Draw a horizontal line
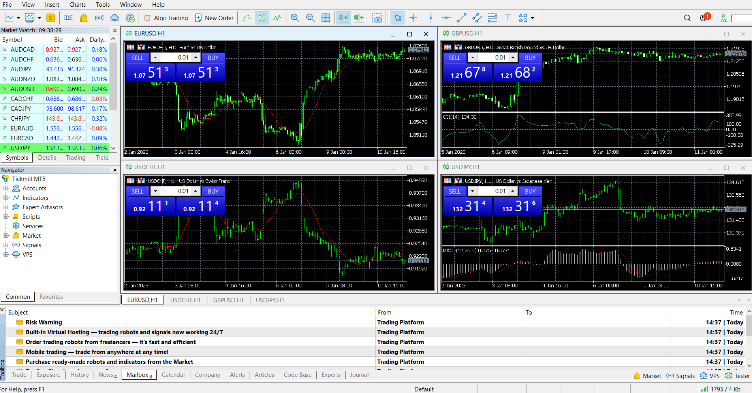752x393 pixels. [446, 18]
